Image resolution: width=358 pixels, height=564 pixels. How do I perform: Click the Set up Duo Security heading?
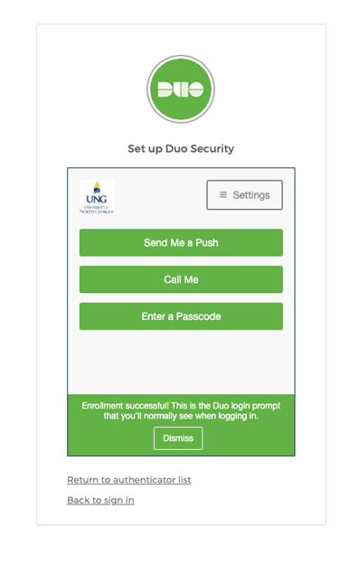point(181,148)
